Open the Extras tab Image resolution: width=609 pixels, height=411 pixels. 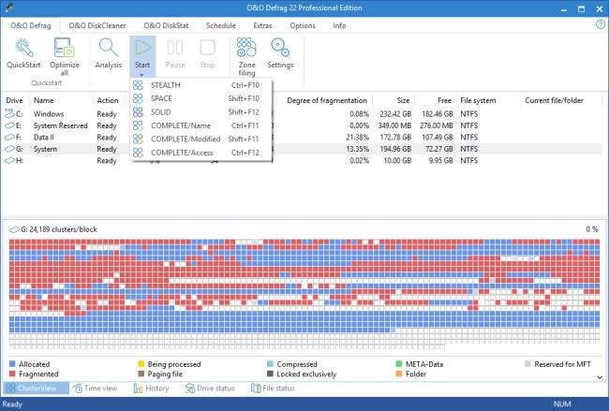pyautogui.click(x=262, y=25)
